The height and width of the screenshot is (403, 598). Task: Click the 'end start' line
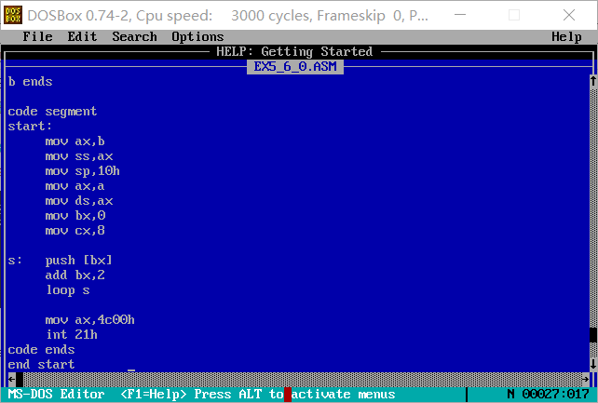(41, 365)
